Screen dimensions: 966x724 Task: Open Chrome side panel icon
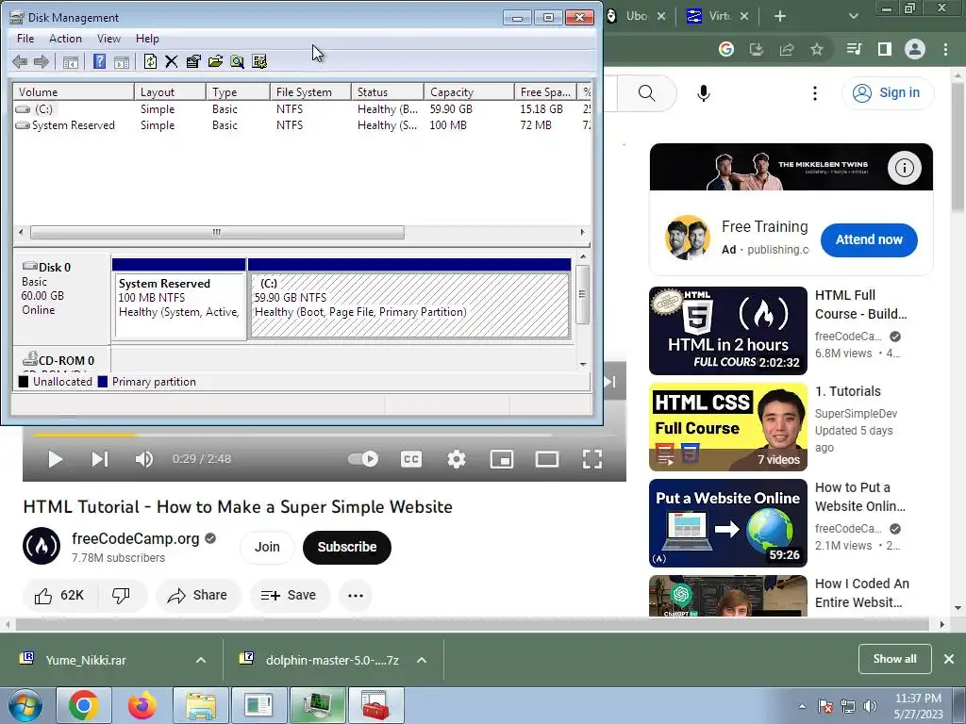(x=885, y=49)
